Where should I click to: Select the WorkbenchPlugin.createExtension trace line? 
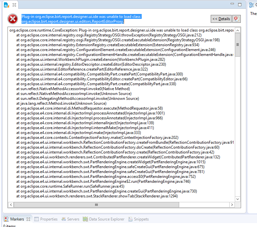pos(91,60)
